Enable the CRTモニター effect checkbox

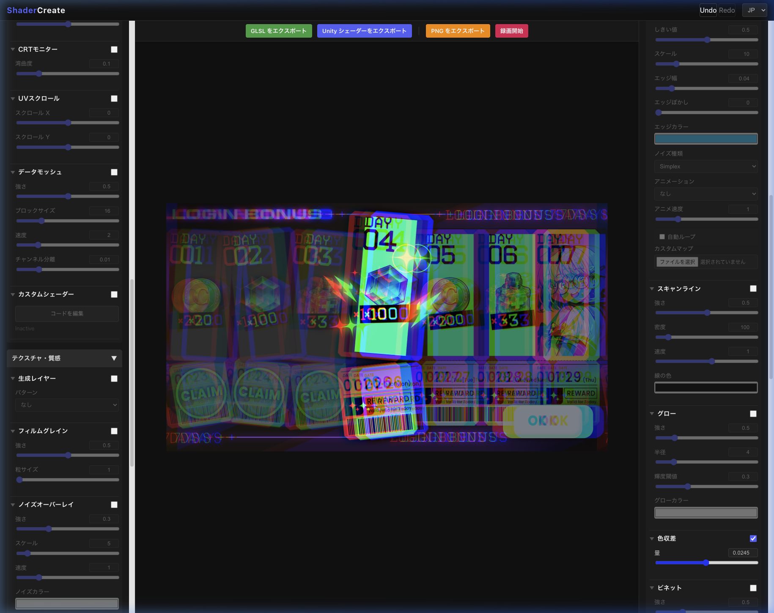114,49
